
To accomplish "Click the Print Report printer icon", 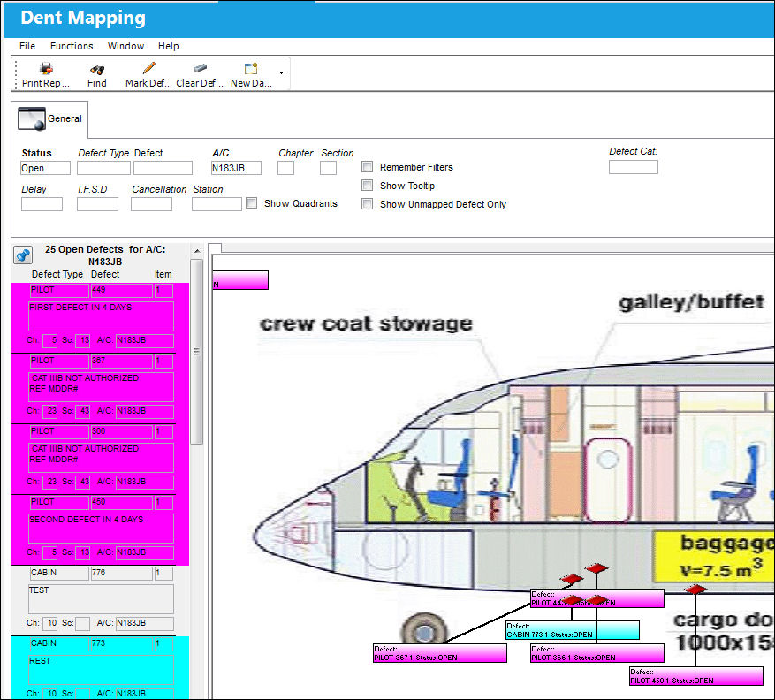I will coord(46,68).
